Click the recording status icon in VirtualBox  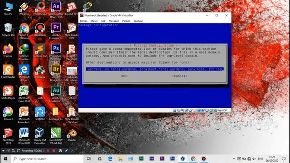click(x=203, y=110)
